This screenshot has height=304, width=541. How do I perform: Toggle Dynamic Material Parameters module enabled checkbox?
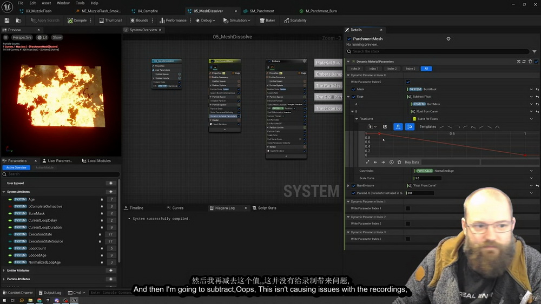[536, 62]
